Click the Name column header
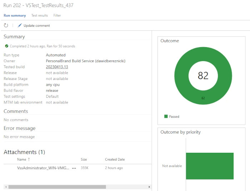The height and width of the screenshot is (191, 250). (x=22, y=160)
